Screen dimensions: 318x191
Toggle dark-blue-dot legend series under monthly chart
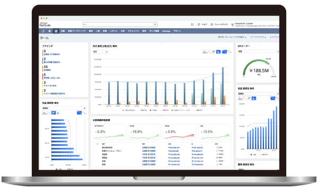pos(154,110)
